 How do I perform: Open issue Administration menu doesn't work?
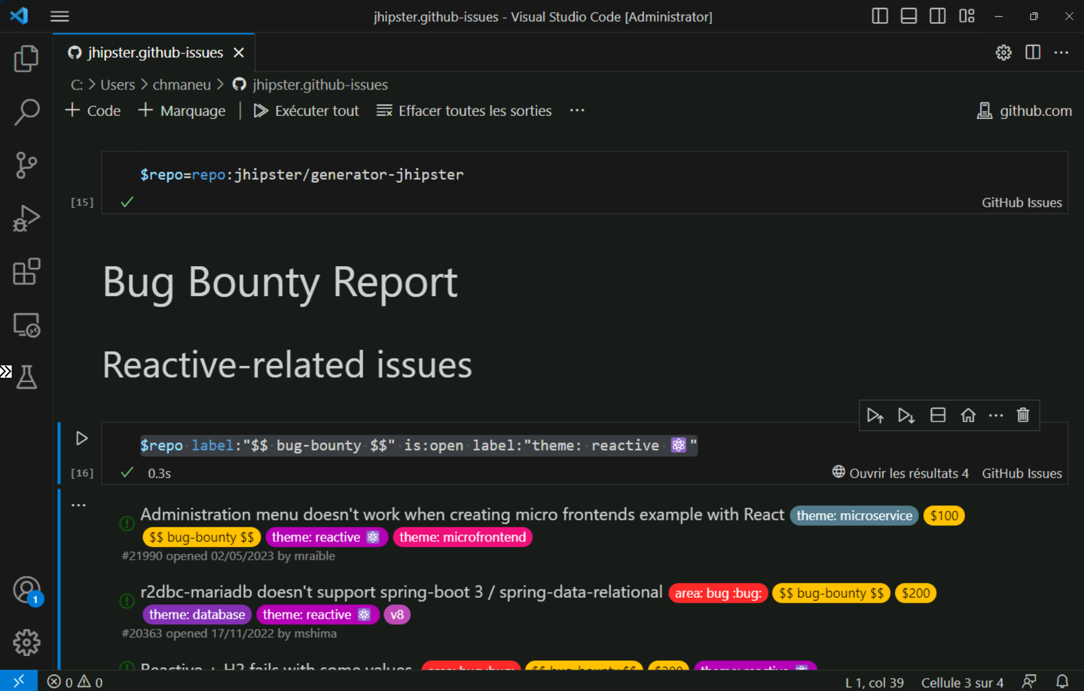coord(462,514)
